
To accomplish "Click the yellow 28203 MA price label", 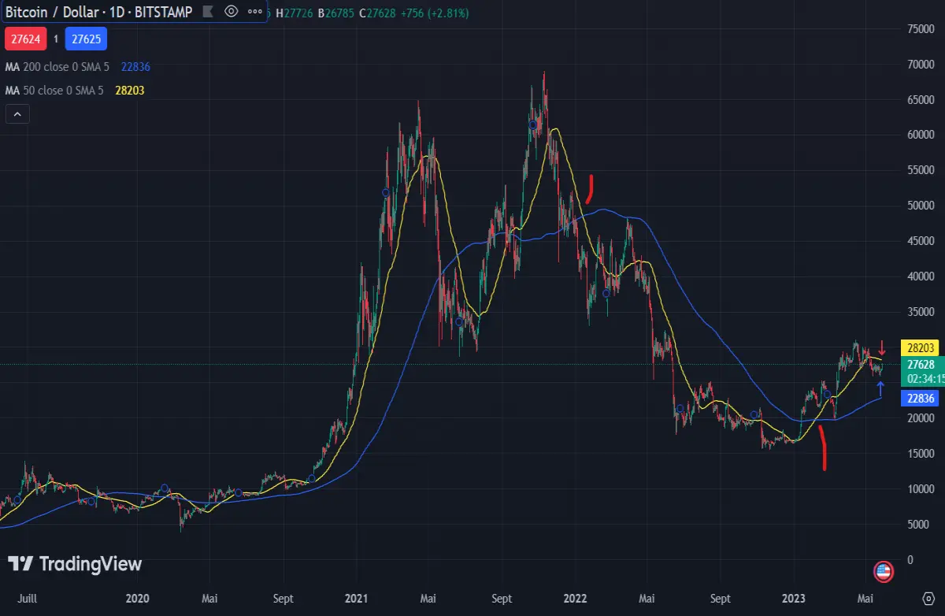I will tap(921, 347).
